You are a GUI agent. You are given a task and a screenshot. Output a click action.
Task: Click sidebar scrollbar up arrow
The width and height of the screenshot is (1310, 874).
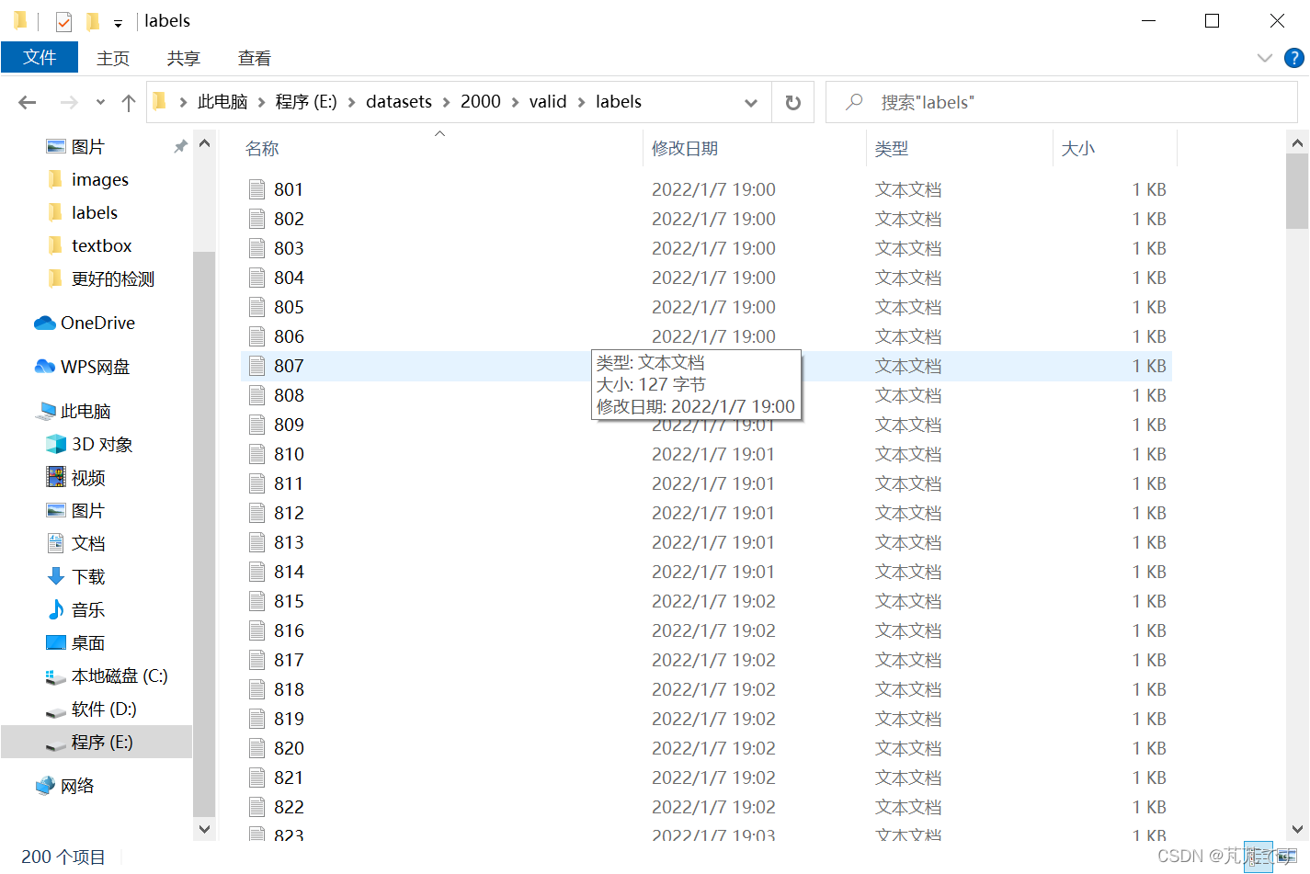204,143
